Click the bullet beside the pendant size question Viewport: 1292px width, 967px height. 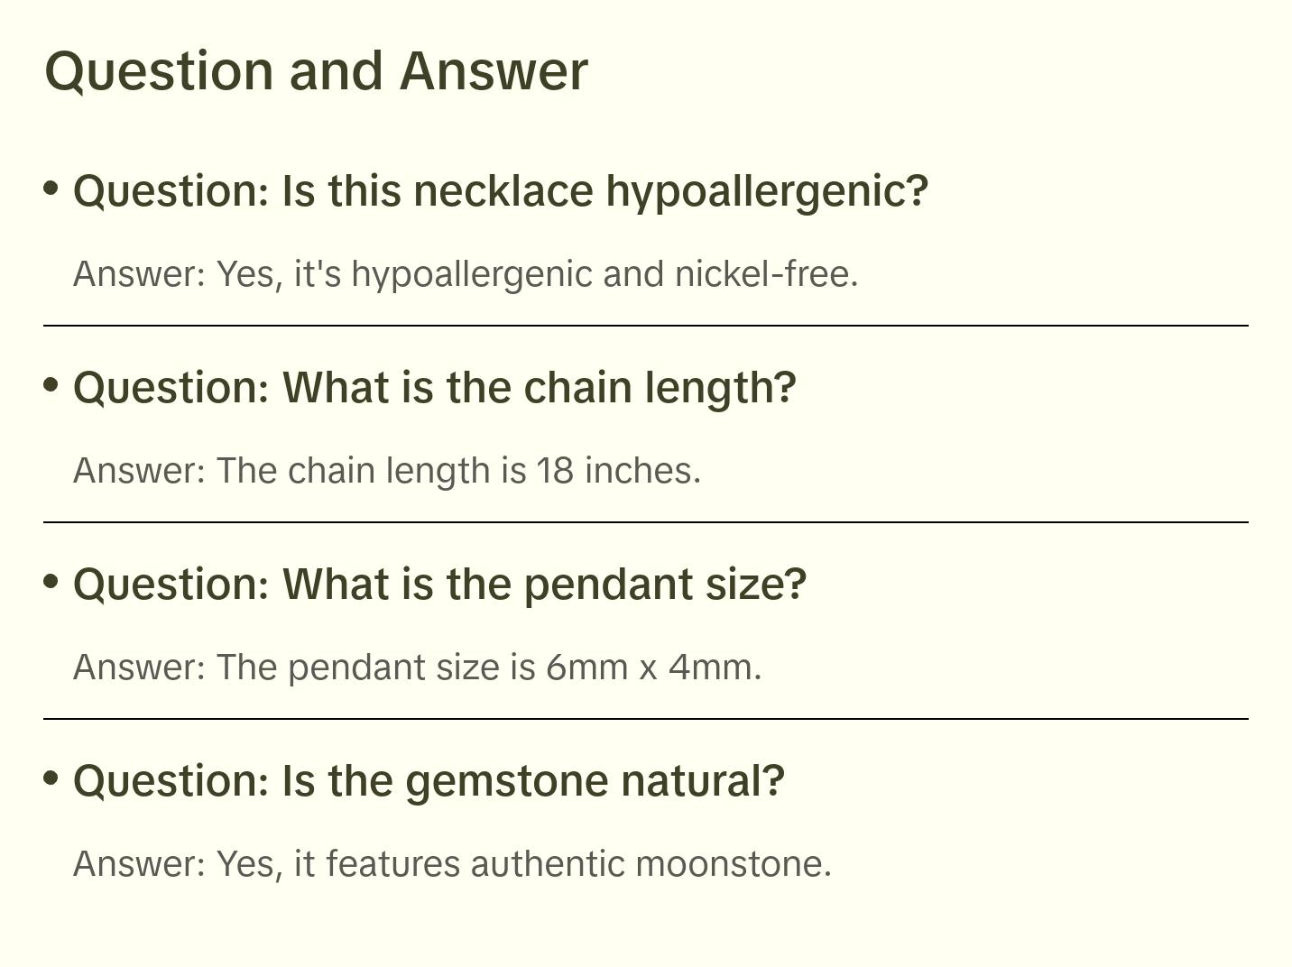tap(51, 582)
